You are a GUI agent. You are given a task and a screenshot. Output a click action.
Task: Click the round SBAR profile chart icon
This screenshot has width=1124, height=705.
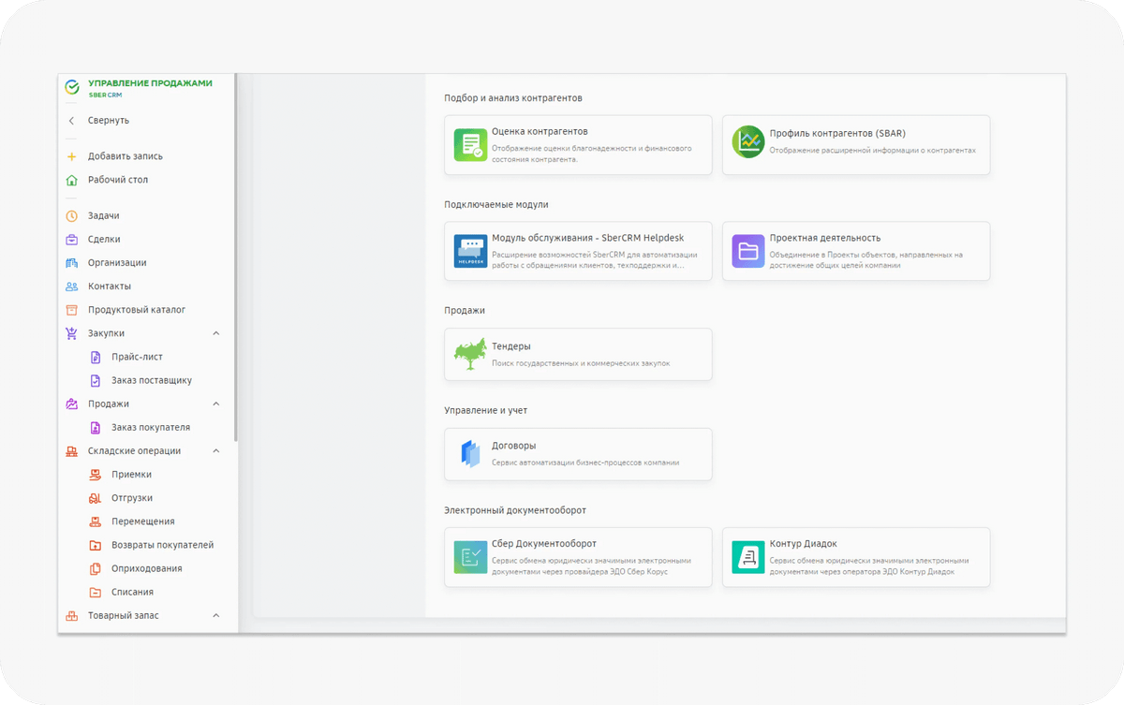click(748, 141)
